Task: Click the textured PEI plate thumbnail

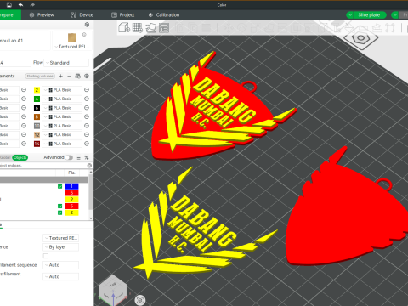Action: (x=72, y=37)
